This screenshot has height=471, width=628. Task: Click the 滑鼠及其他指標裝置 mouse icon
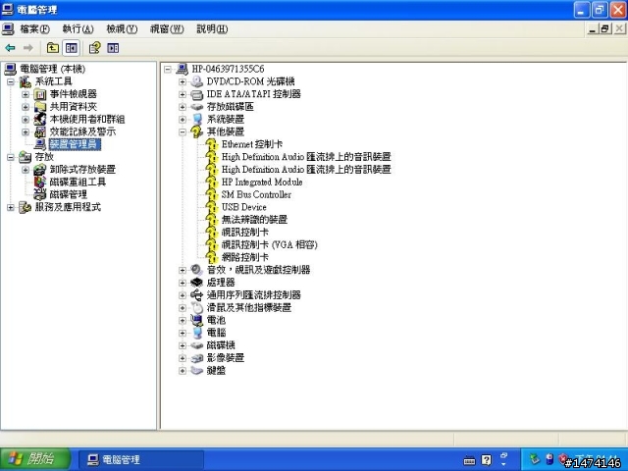(196, 307)
